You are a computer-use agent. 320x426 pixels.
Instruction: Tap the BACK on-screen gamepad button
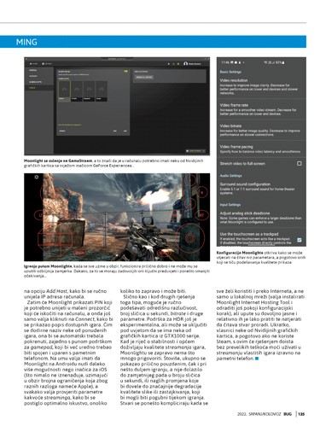tap(80, 253)
